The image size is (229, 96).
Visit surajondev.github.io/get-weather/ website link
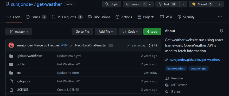point(195,60)
